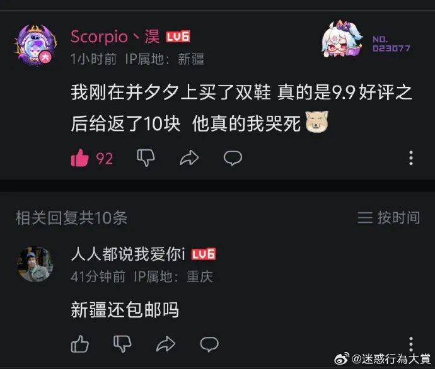Screen dimensions: 435x369
Task: Tap the Scorpio、淏 username
Action: coord(115,37)
